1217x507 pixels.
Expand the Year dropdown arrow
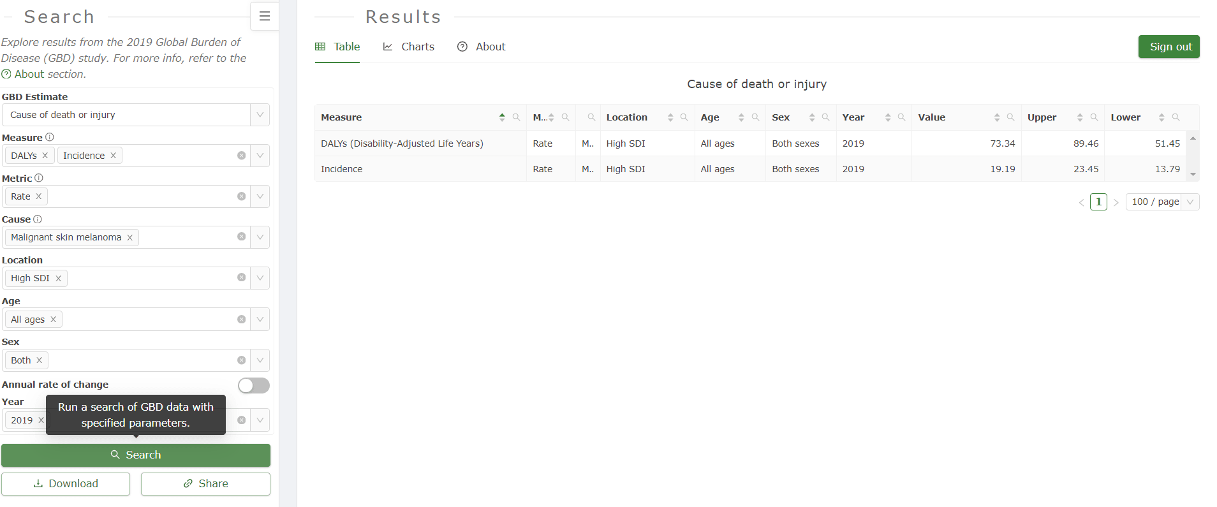260,420
